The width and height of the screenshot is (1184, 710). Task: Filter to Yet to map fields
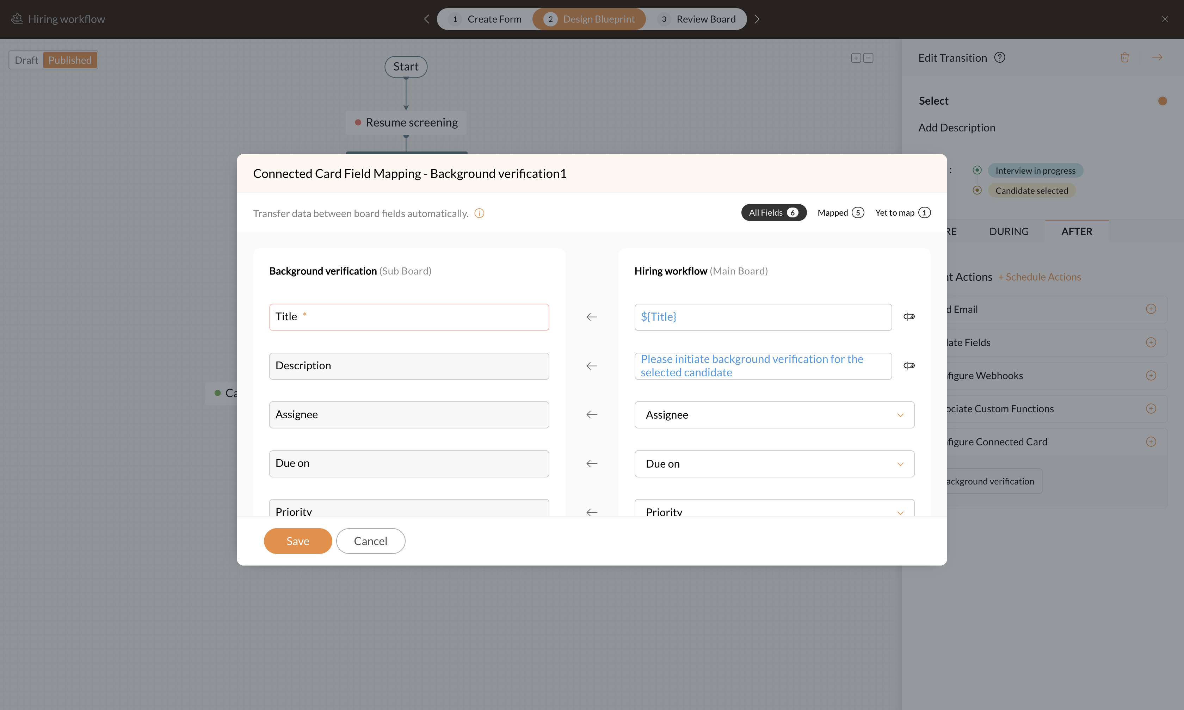point(902,212)
